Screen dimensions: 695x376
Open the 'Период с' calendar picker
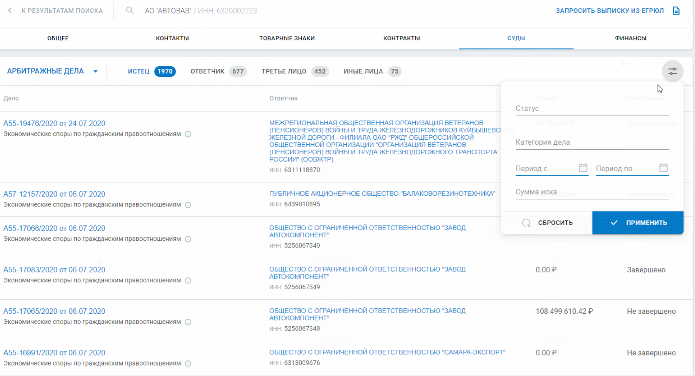583,168
